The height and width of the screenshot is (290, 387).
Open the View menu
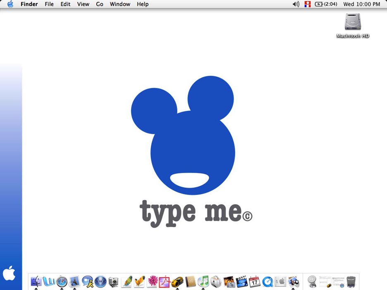pyautogui.click(x=83, y=4)
